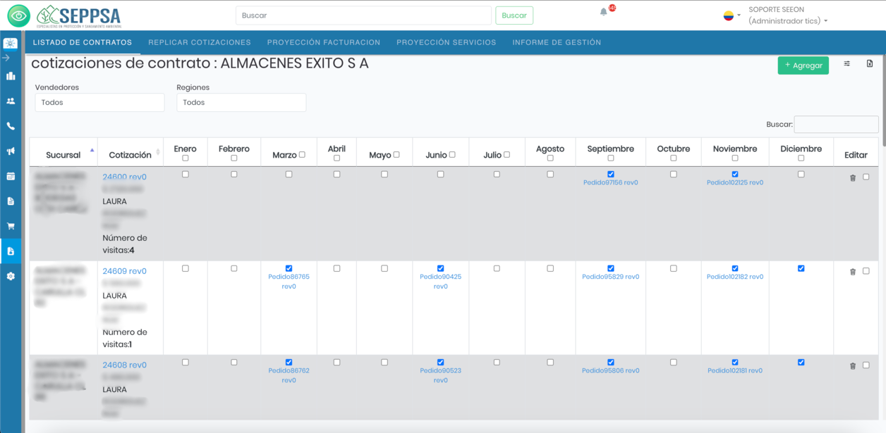Open order link Pedido102125 rev0

735,183
